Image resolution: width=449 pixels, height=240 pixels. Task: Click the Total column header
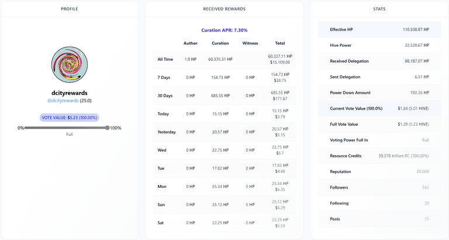coord(280,43)
